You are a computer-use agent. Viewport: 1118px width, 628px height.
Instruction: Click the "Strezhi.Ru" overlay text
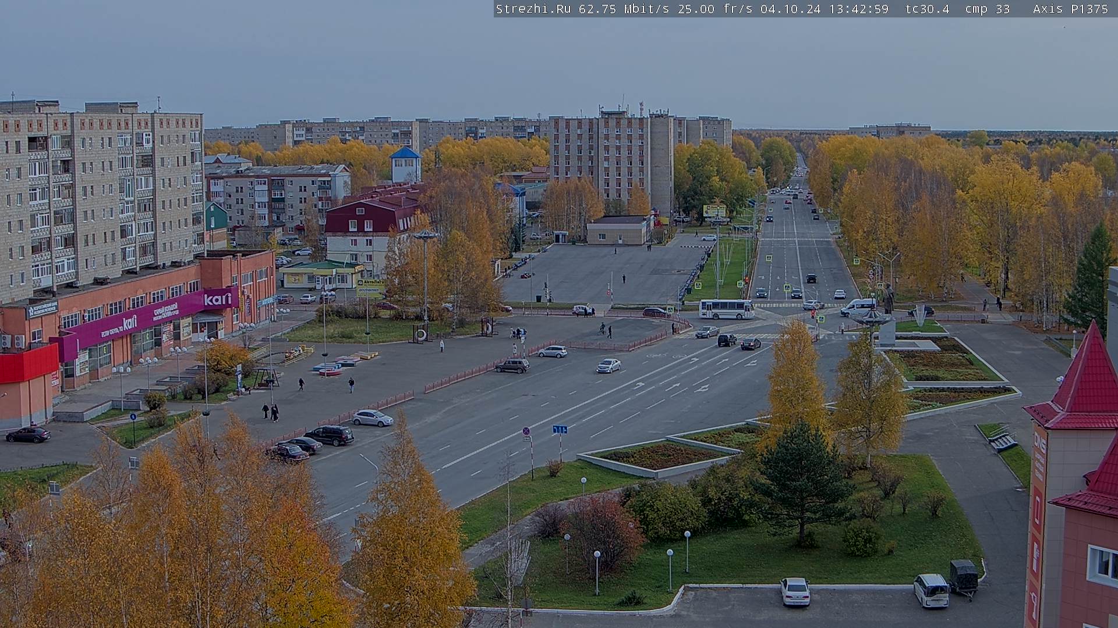click(x=533, y=9)
